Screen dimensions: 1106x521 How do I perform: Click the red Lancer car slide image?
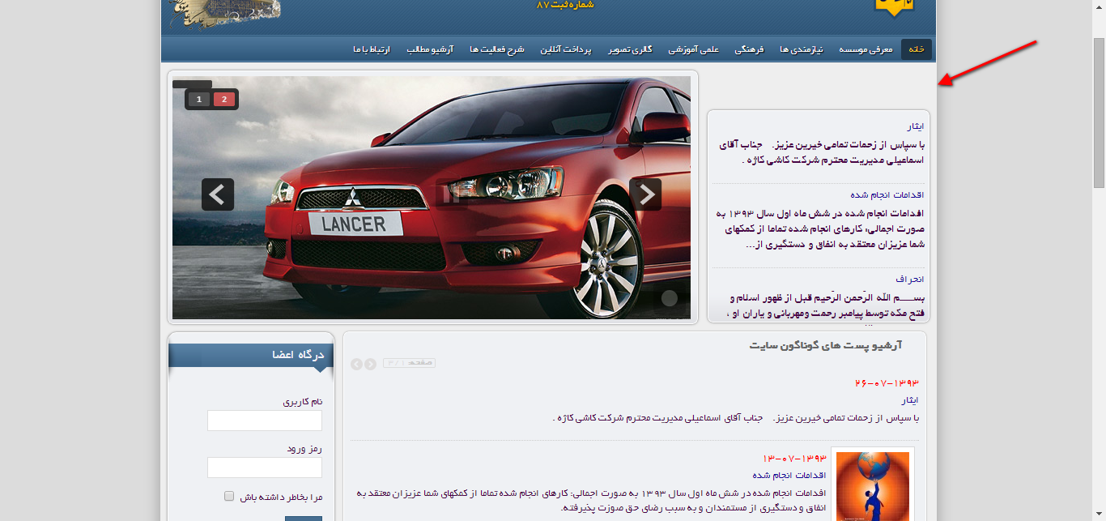click(x=432, y=198)
